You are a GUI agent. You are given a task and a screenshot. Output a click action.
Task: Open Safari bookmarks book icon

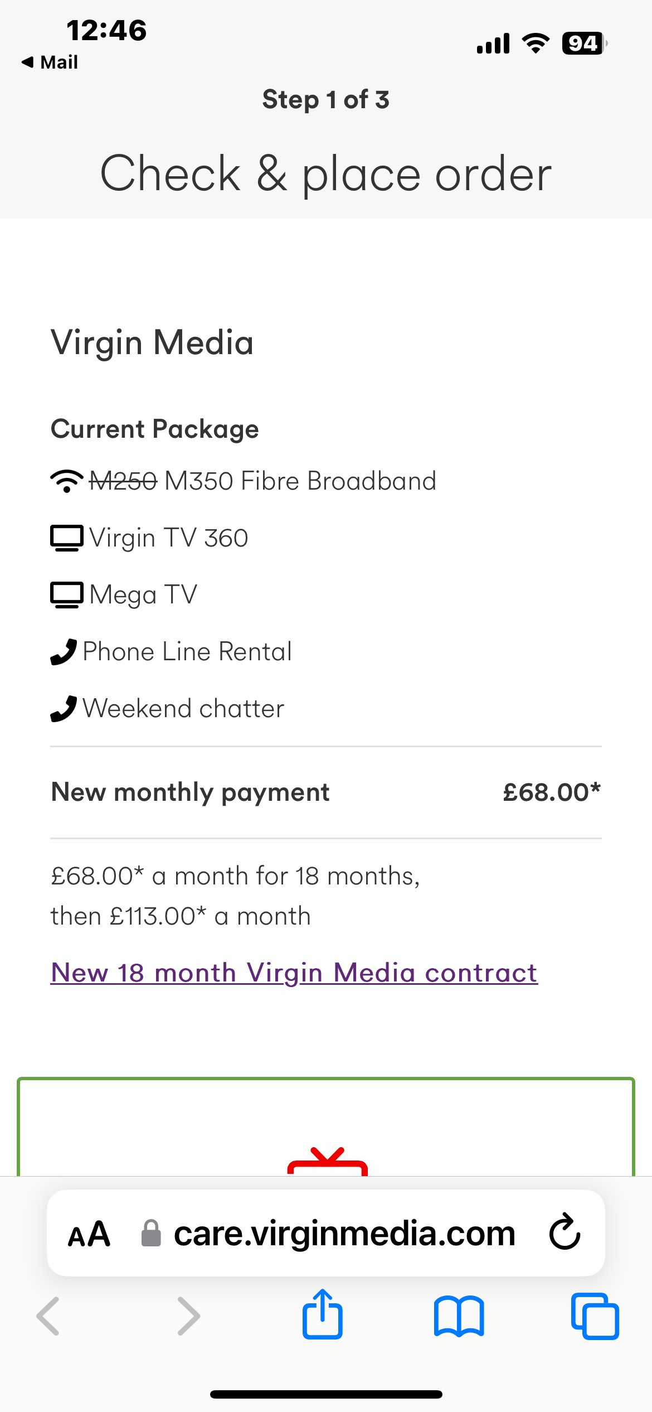click(x=459, y=1316)
